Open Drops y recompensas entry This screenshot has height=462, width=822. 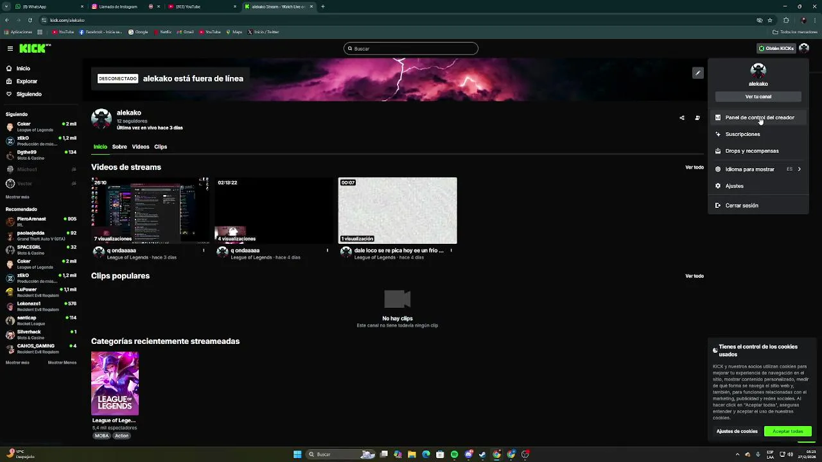(x=758, y=151)
